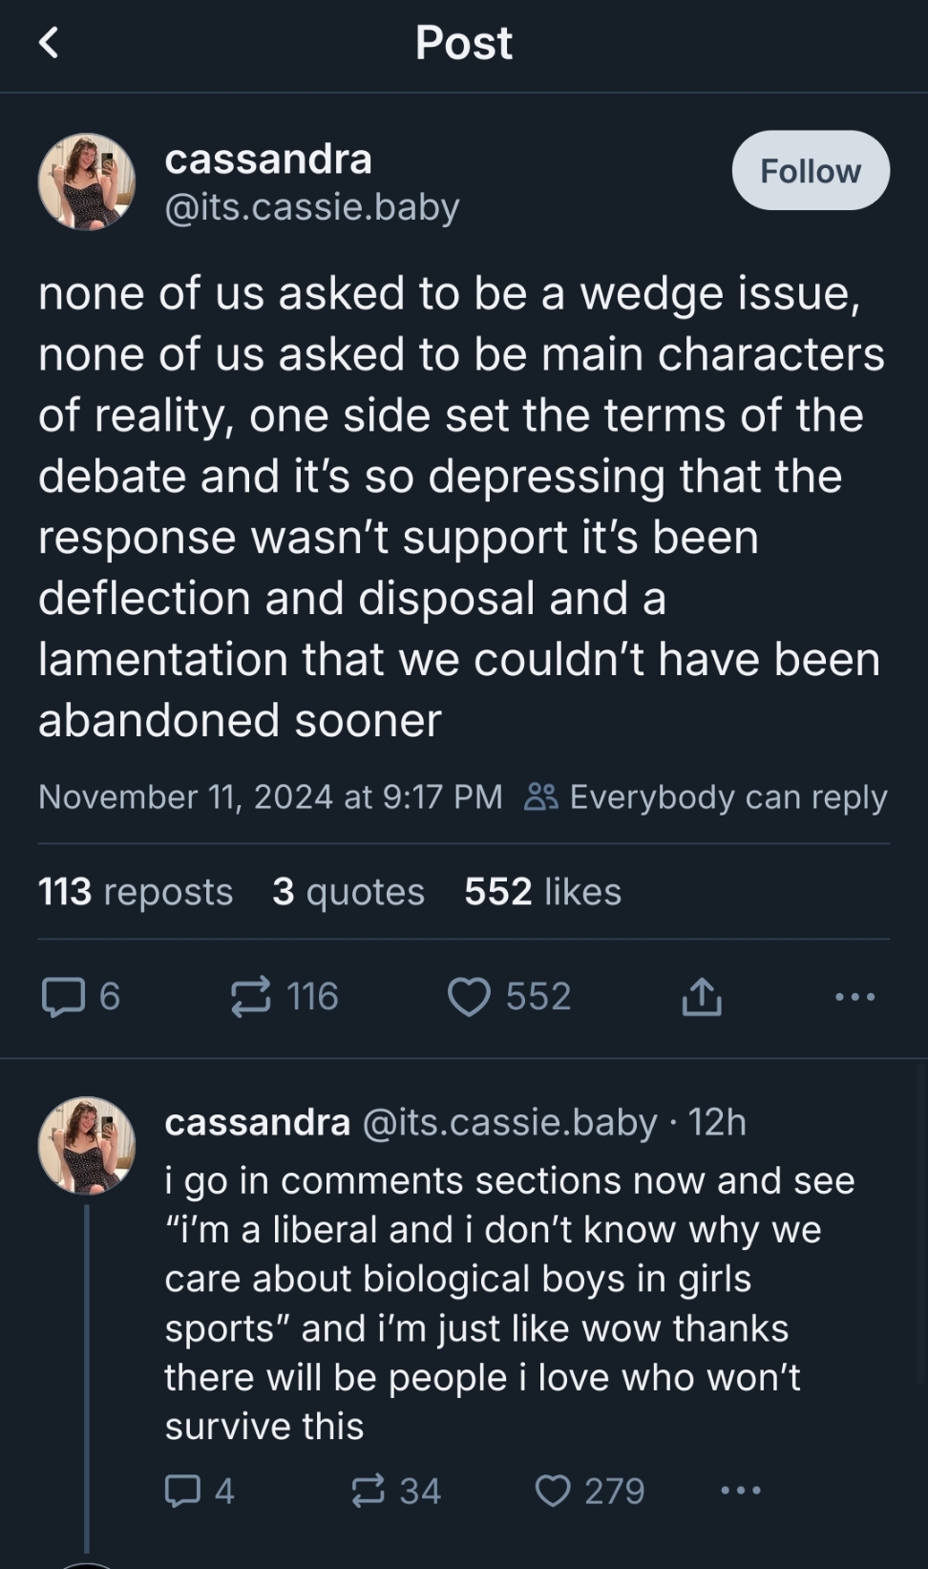Tap the reply icon on main post
Viewport: 928px width, 1569px height.
[63, 997]
